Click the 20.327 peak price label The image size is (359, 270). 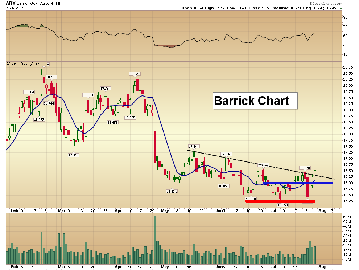click(x=135, y=74)
